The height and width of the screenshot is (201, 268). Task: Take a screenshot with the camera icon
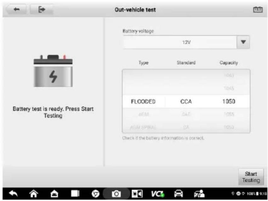click(116, 194)
